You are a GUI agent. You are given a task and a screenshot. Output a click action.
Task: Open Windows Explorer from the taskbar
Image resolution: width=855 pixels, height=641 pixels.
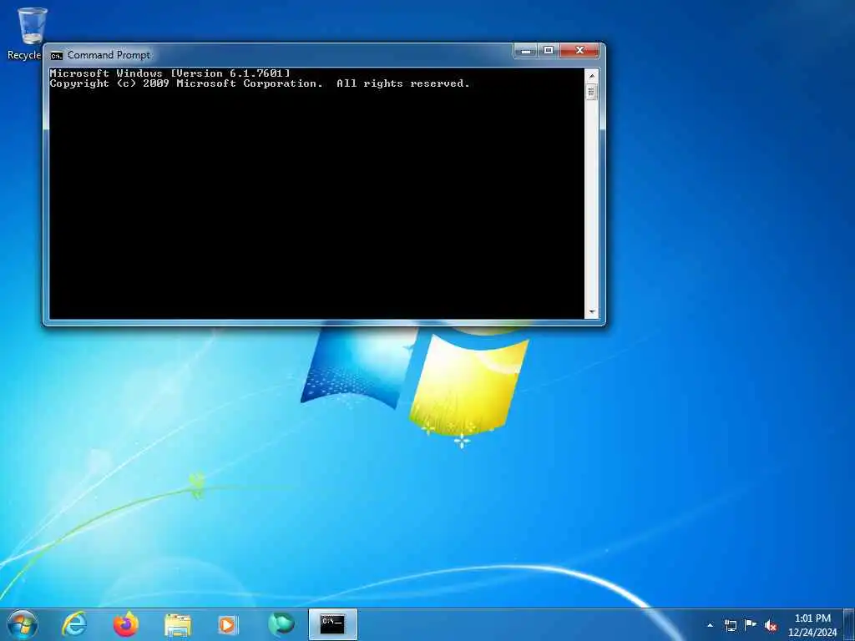tap(178, 624)
